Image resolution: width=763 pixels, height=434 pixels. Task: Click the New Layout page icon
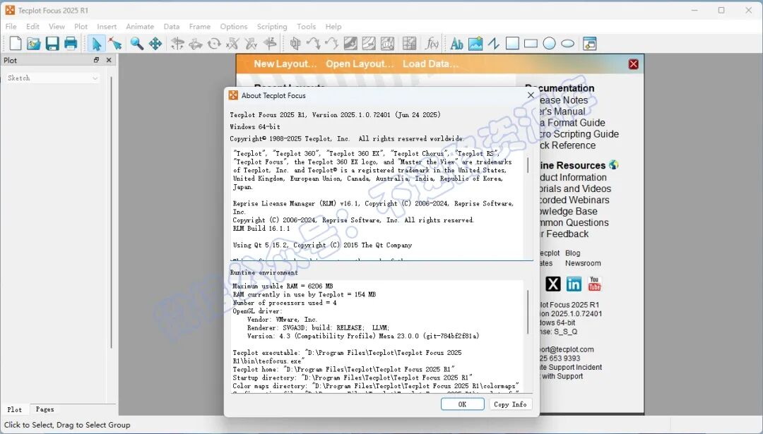coord(16,44)
